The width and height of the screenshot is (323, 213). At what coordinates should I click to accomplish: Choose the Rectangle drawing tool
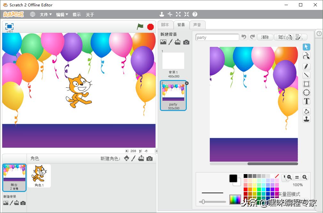[306, 84]
